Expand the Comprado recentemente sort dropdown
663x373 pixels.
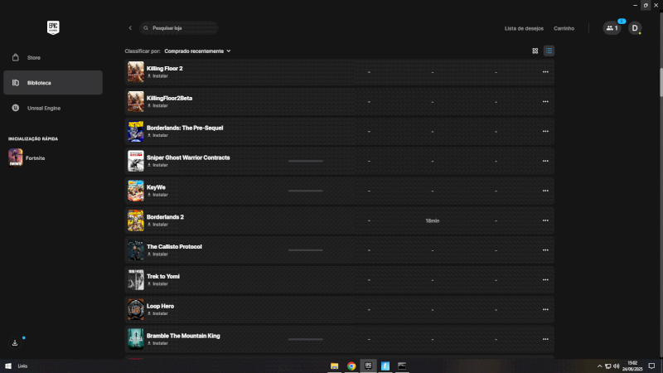coord(197,51)
